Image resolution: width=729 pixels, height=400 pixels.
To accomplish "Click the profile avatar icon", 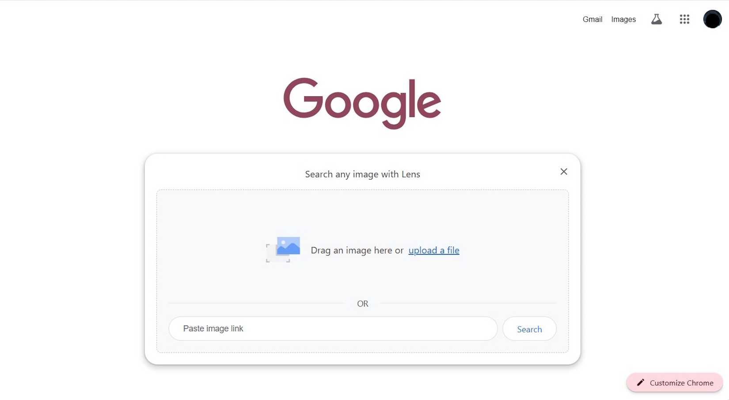I will [x=712, y=19].
